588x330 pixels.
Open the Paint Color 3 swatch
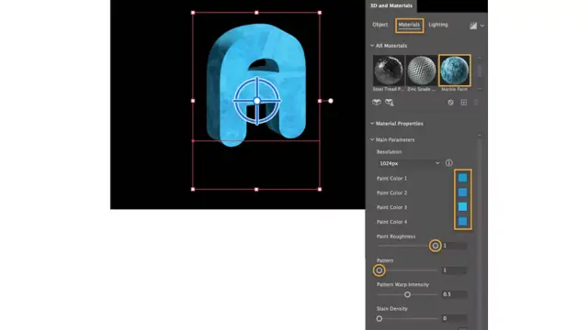pos(462,206)
